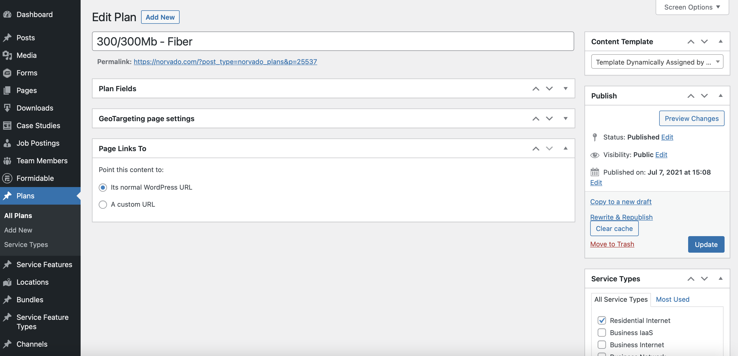Click the Dashboard gauge icon

7,14
